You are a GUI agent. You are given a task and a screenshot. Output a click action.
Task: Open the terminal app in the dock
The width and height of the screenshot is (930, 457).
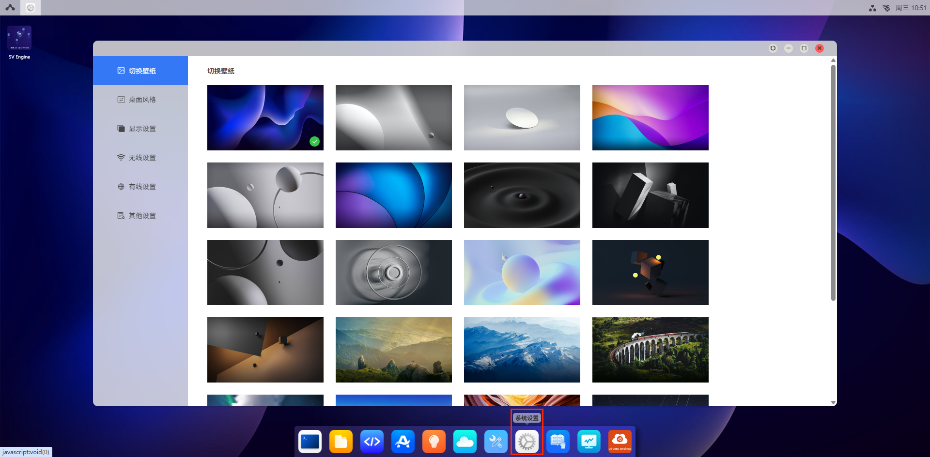pos(310,442)
